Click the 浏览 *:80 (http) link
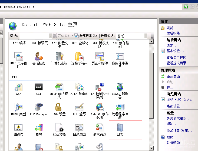This screenshot has height=151, width=198. (180, 99)
